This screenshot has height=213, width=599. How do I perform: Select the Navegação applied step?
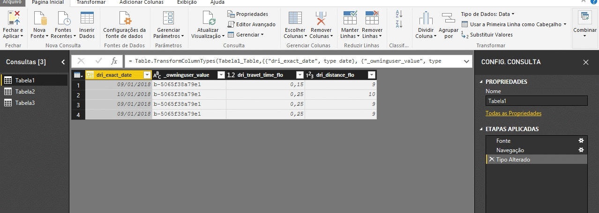pyautogui.click(x=537, y=150)
